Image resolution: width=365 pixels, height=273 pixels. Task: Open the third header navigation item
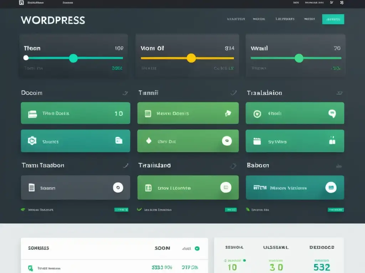click(285, 19)
